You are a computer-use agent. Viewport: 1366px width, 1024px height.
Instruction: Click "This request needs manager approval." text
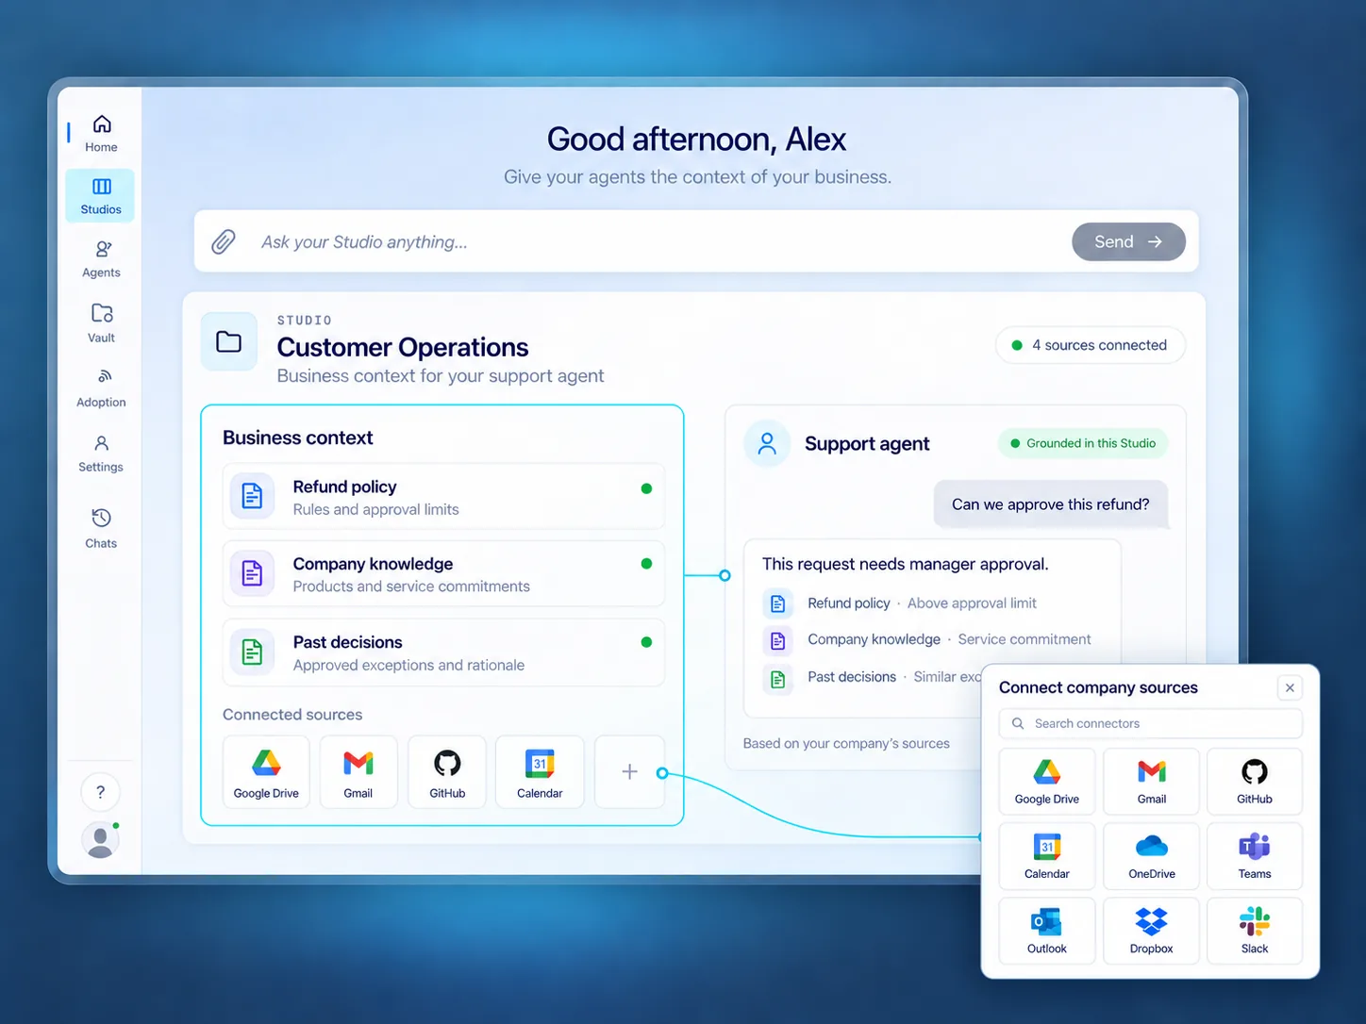905,564
